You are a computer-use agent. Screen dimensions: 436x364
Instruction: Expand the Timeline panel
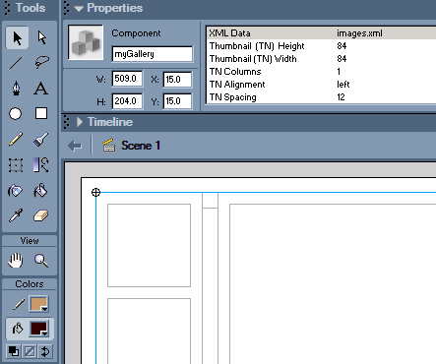tap(80, 122)
